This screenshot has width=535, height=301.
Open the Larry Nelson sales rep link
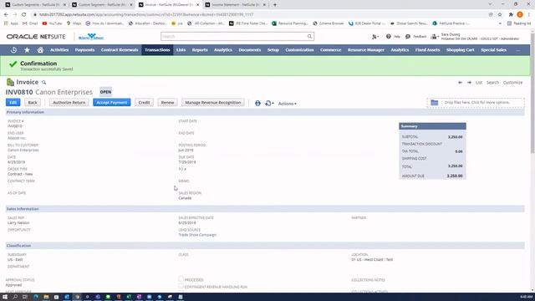click(18, 223)
